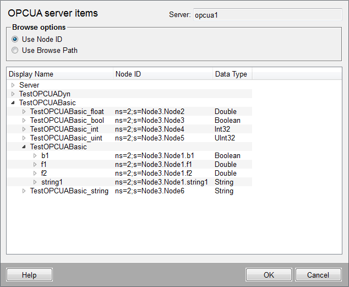Select the f1 Double item
349x287 pixels.
point(45,165)
